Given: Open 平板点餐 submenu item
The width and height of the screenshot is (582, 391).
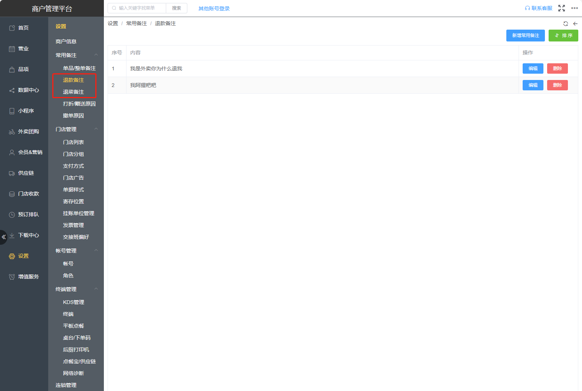Looking at the screenshot, I should click(x=73, y=326).
